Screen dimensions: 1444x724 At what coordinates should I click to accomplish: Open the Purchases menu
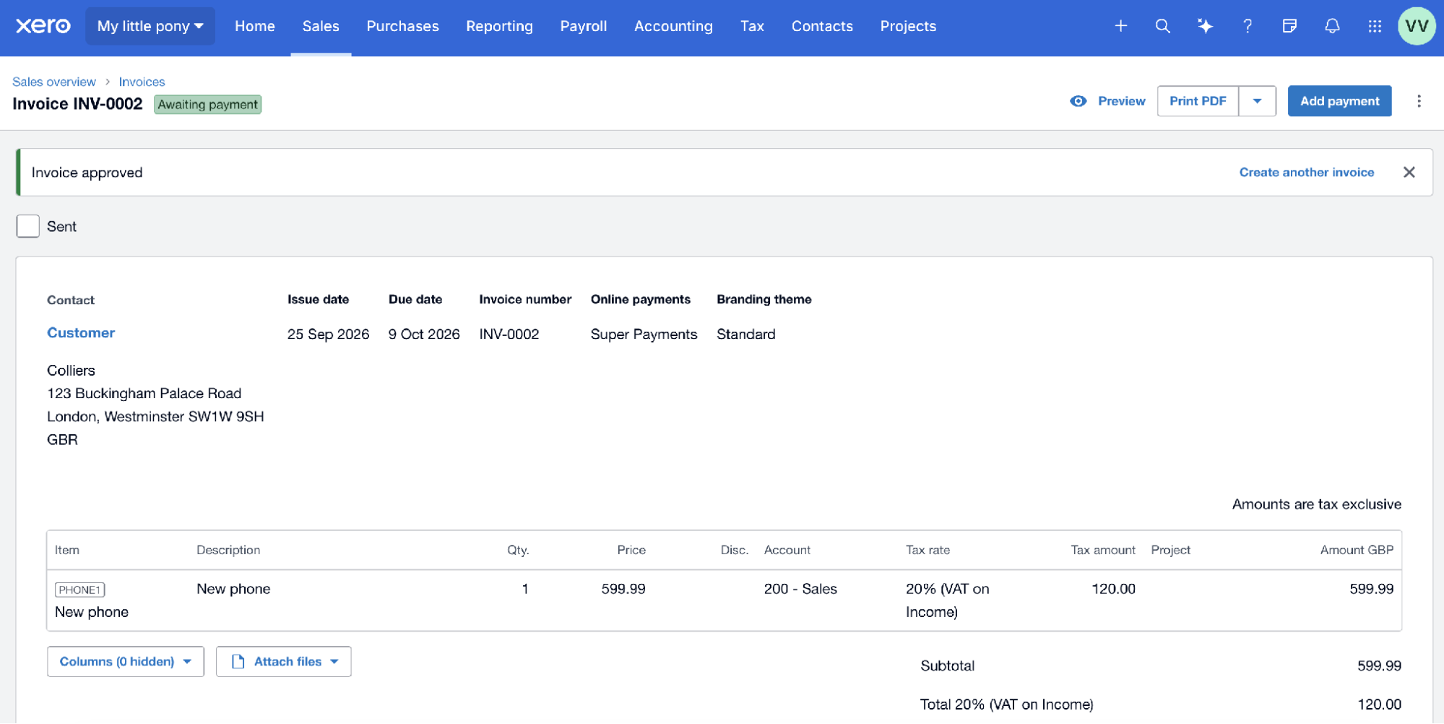pos(402,26)
